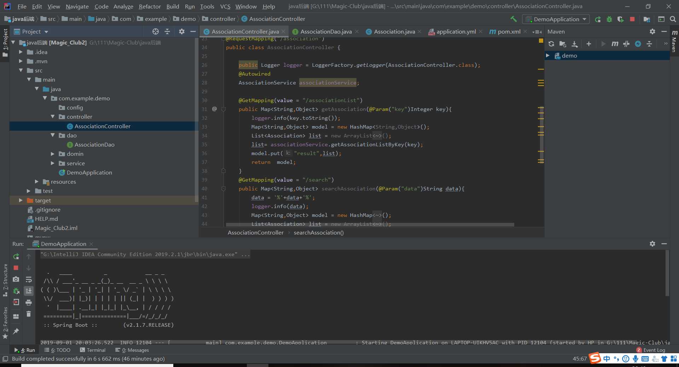Rerun DemoApplication in Run panel
The image size is (679, 367).
tap(16, 256)
